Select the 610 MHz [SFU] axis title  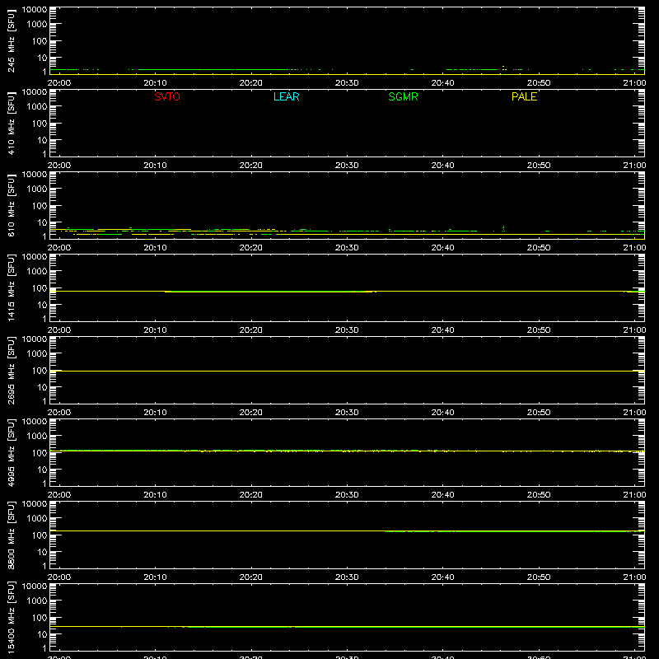click(11, 205)
